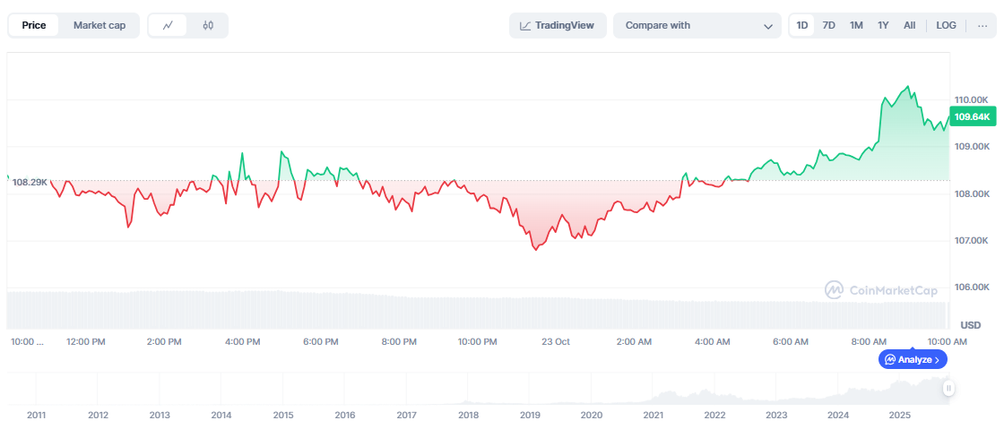Click 2018 on the history timeline

click(x=468, y=416)
